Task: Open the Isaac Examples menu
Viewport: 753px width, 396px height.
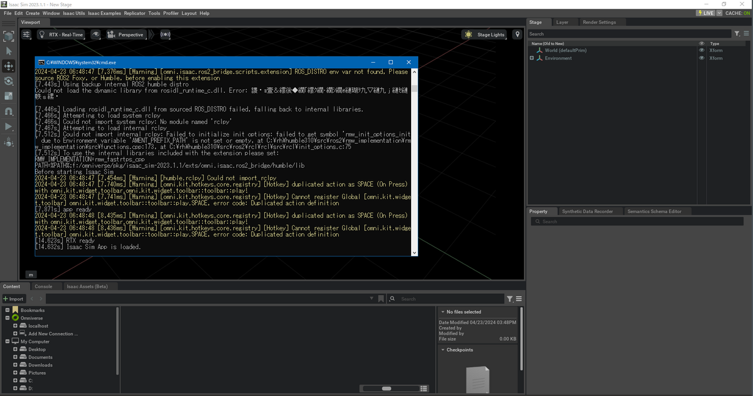Action: point(105,13)
